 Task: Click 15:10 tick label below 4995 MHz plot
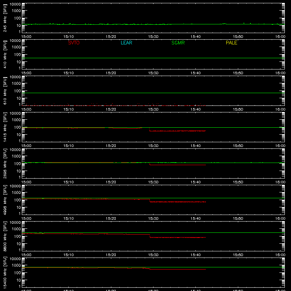(x=69, y=219)
